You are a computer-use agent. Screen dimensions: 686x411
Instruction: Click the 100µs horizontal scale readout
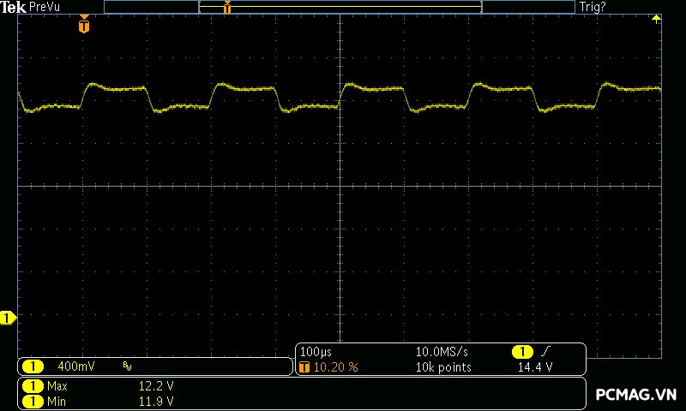(316, 352)
